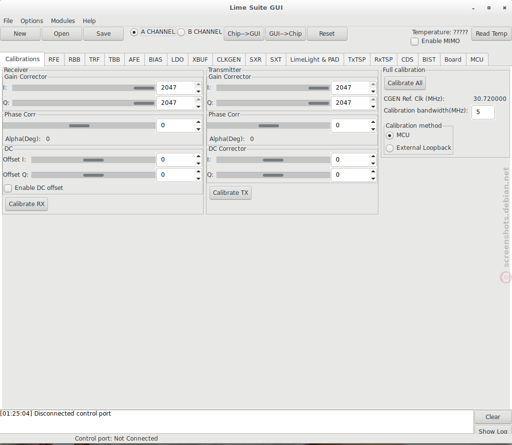Switch to the AFE tab
This screenshot has height=445, width=512.
tap(134, 59)
